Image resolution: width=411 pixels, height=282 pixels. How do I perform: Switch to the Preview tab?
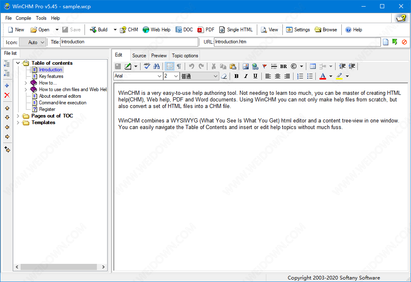[159, 56]
